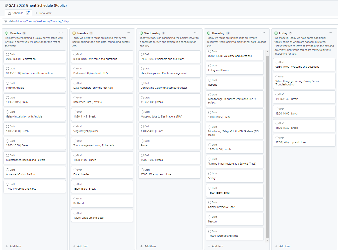The width and height of the screenshot is (338, 250).
Task: Open Friday column's three-dot menu
Action: 330,33
